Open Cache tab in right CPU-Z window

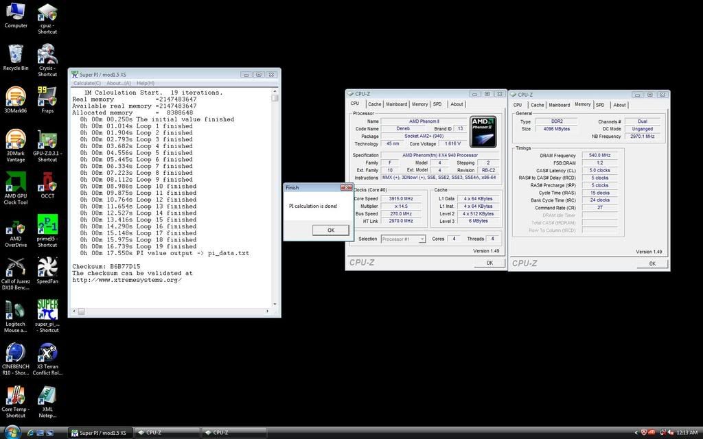(x=537, y=105)
